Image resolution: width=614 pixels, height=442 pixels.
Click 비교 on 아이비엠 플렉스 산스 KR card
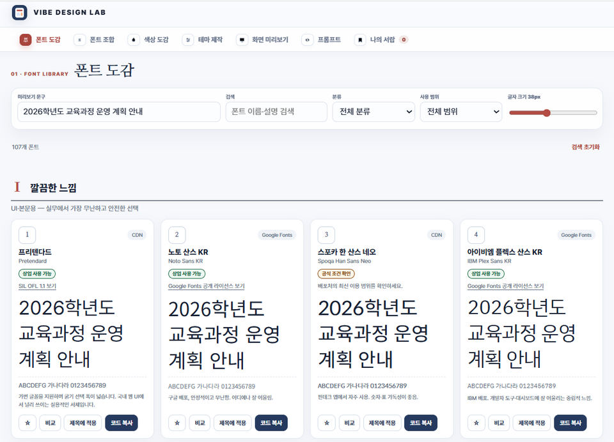499,423
